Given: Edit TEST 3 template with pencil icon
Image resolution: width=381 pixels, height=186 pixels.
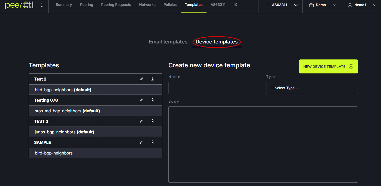Looking at the screenshot, I should 141,121.
